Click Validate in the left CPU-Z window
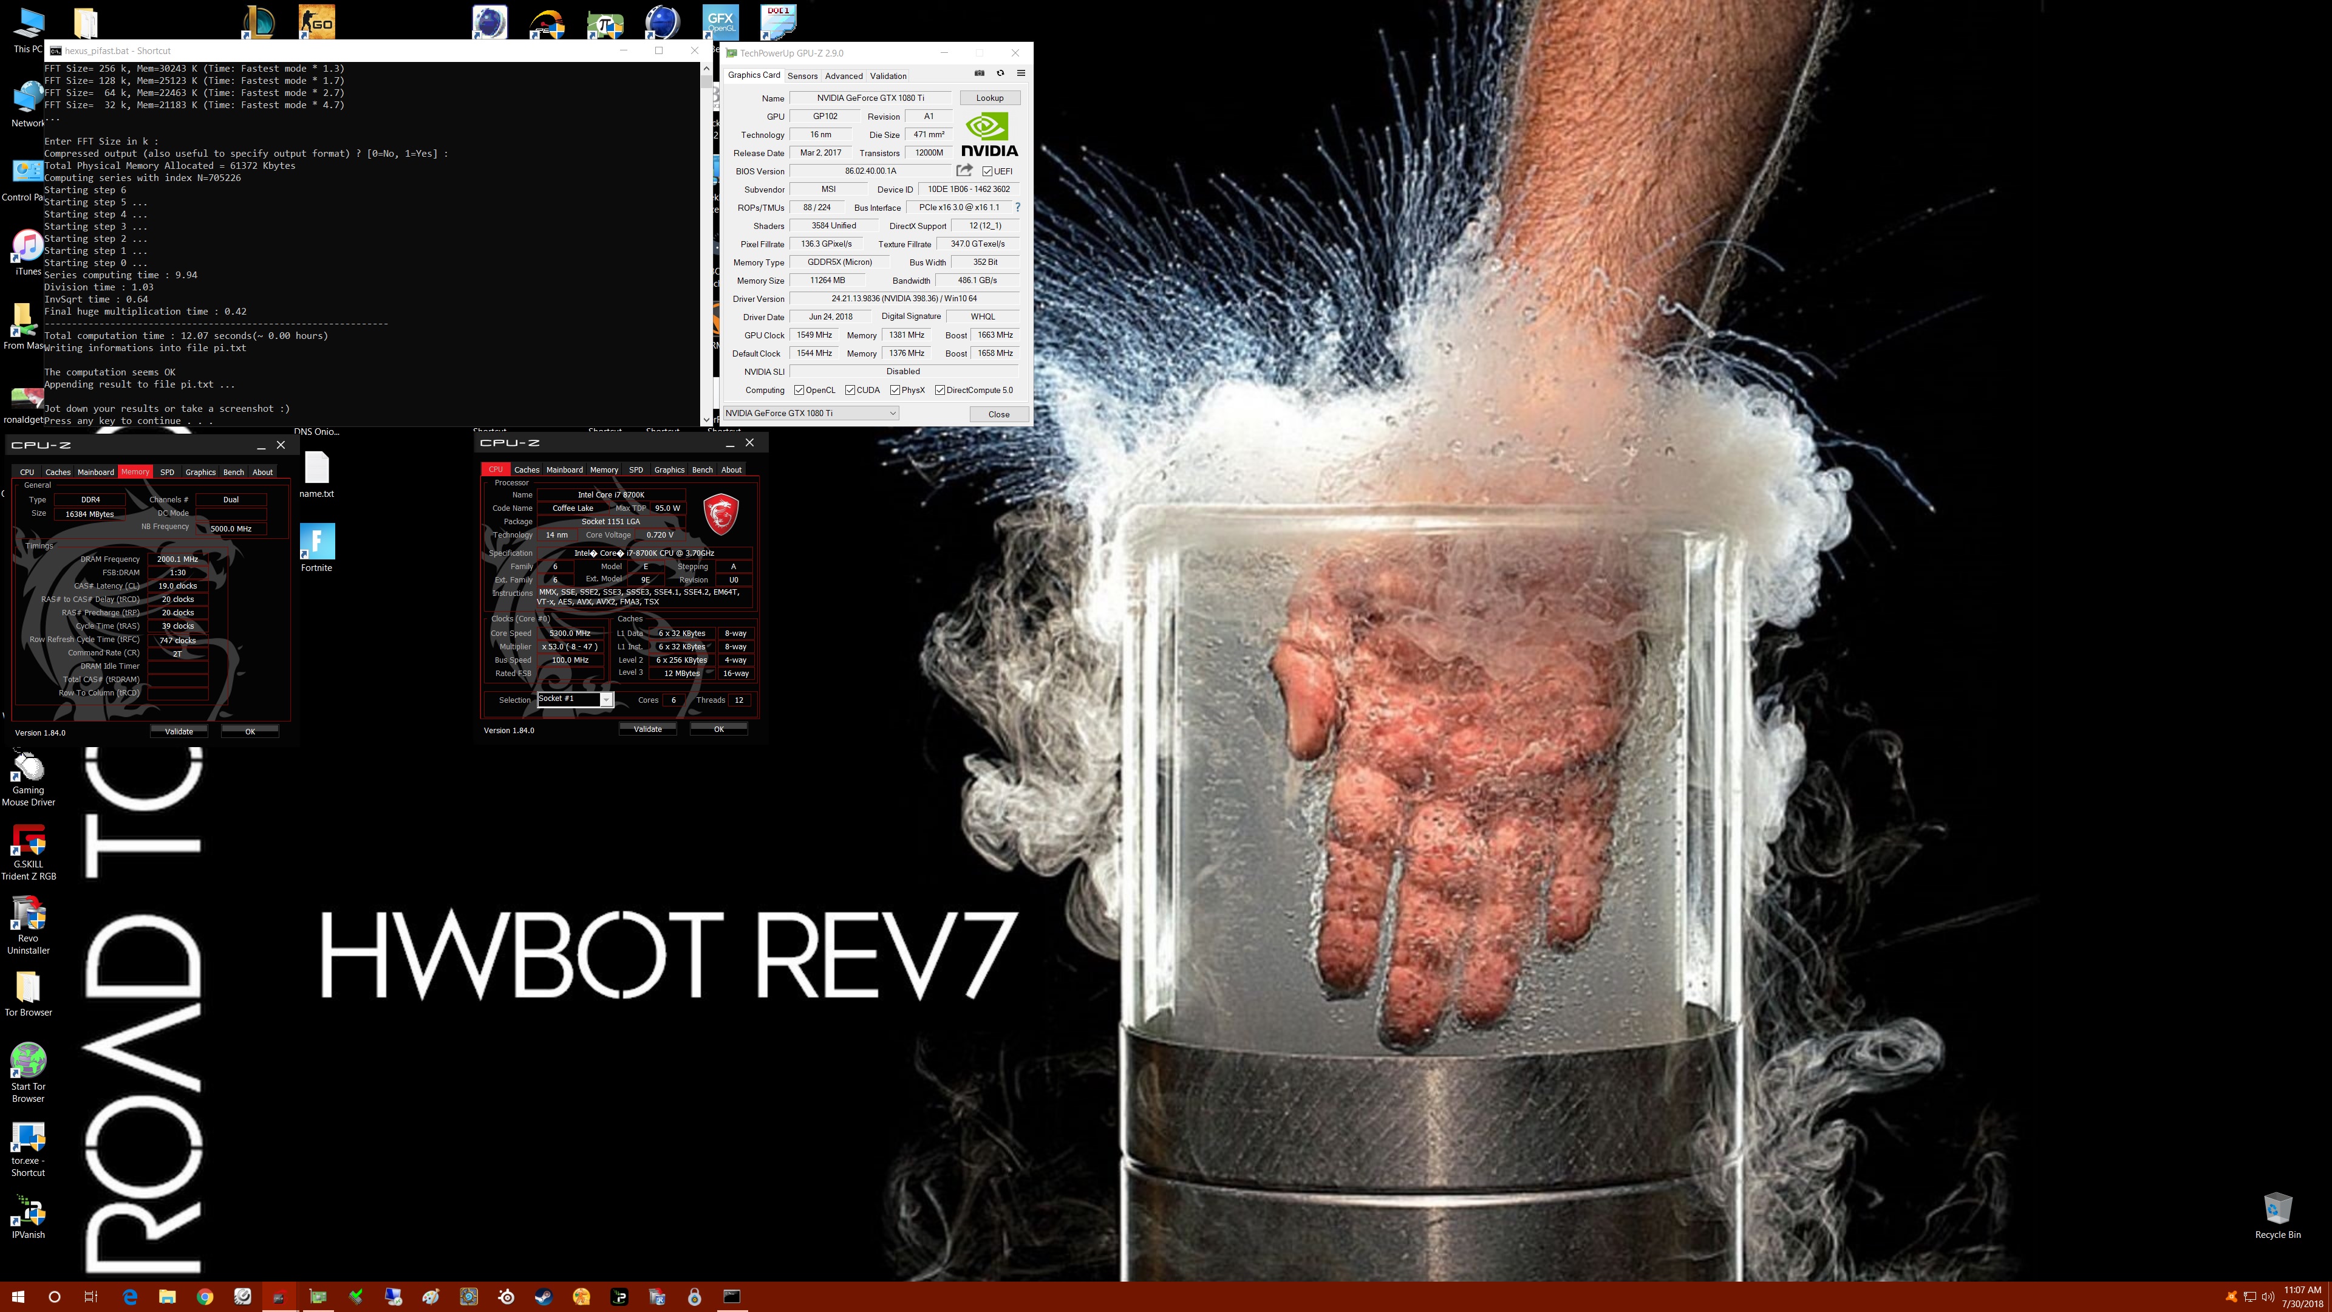 point(179,731)
